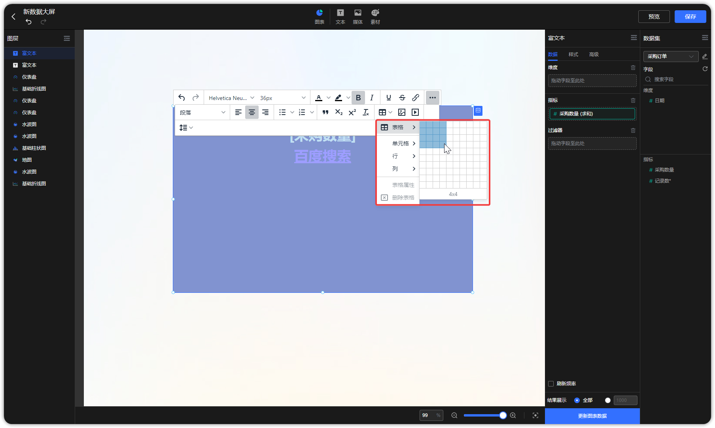Expand the highlight color dropdown arrow

tap(348, 98)
